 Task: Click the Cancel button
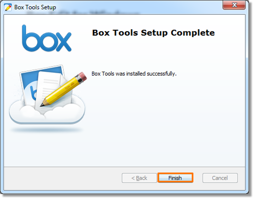point(220,178)
